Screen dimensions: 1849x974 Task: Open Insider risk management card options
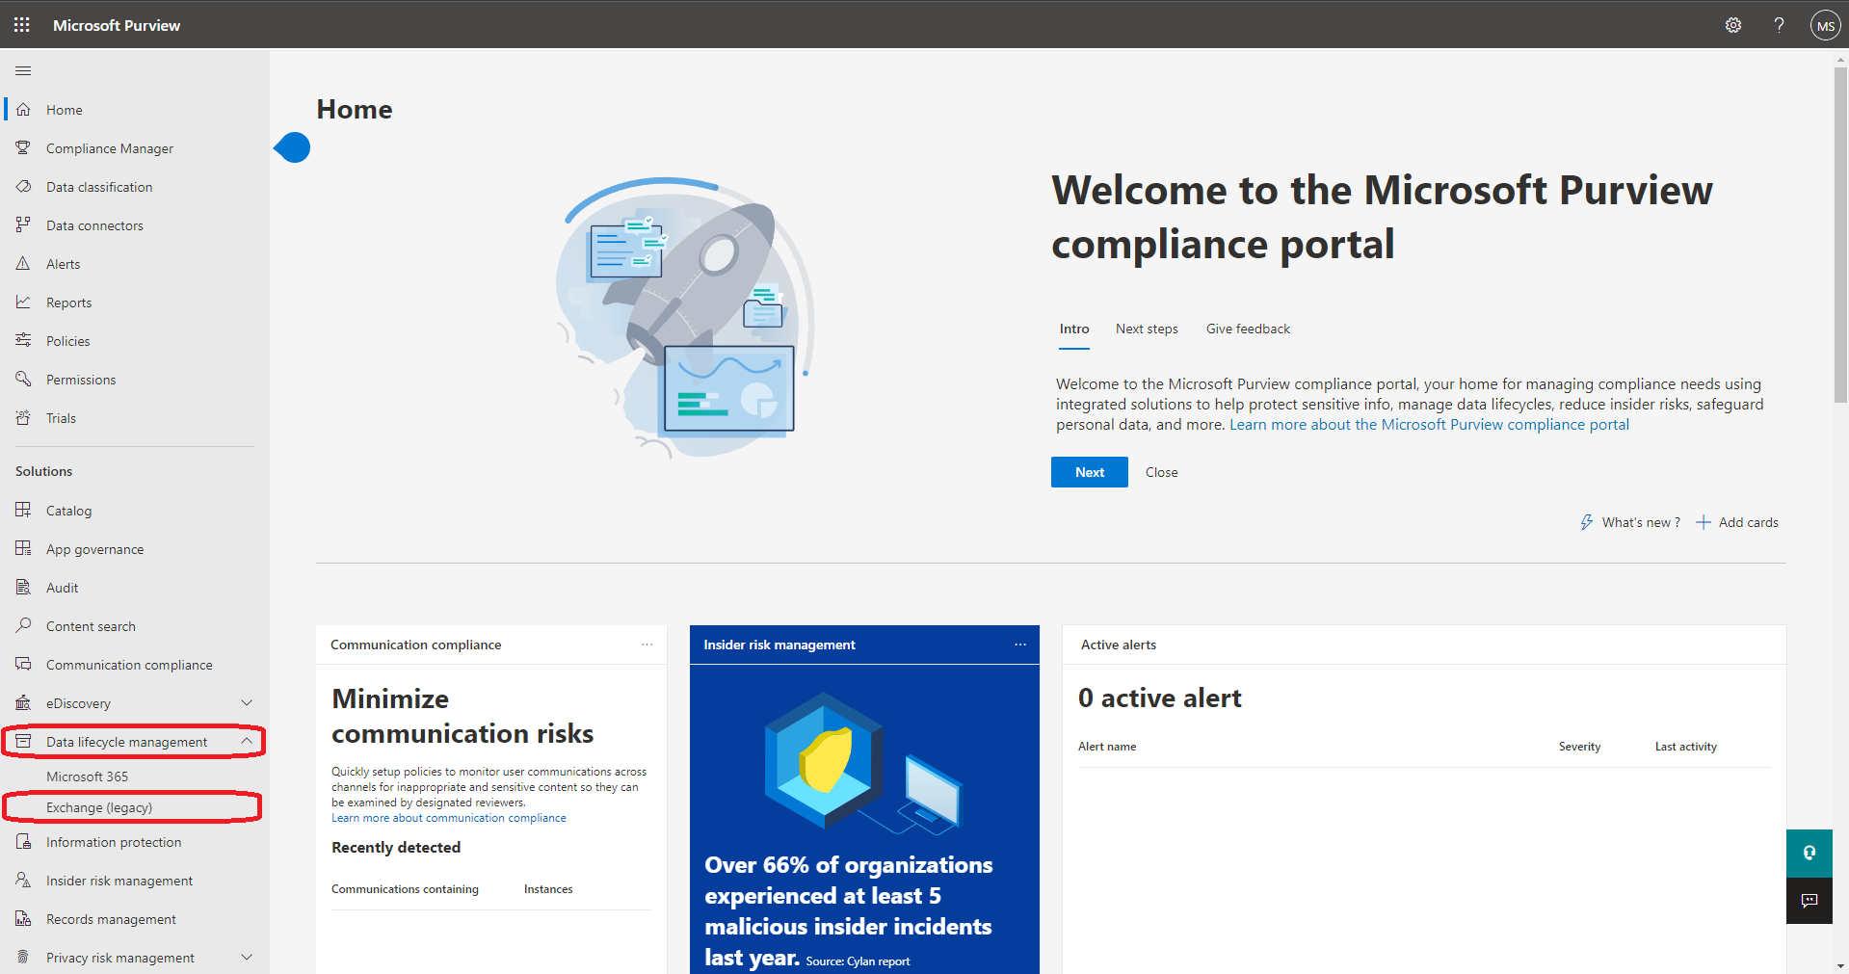coord(1019,645)
